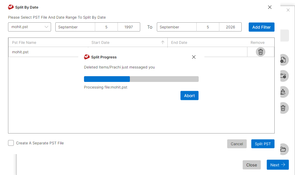Click the clean broom icon in right sidebar
This screenshot has height=175, width=295.
pyautogui.click(x=283, y=92)
